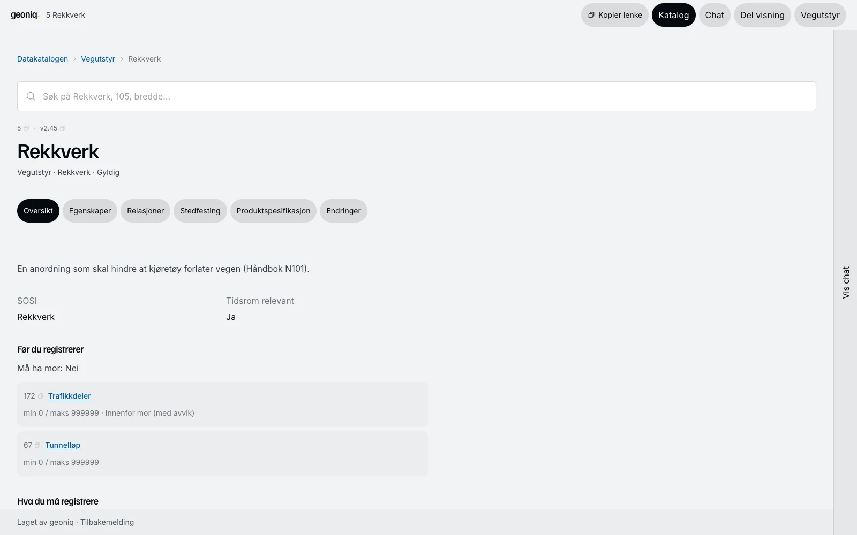The width and height of the screenshot is (857, 535).
Task: Copy ID 172 next to Trafikkdeler
Action: coord(41,396)
